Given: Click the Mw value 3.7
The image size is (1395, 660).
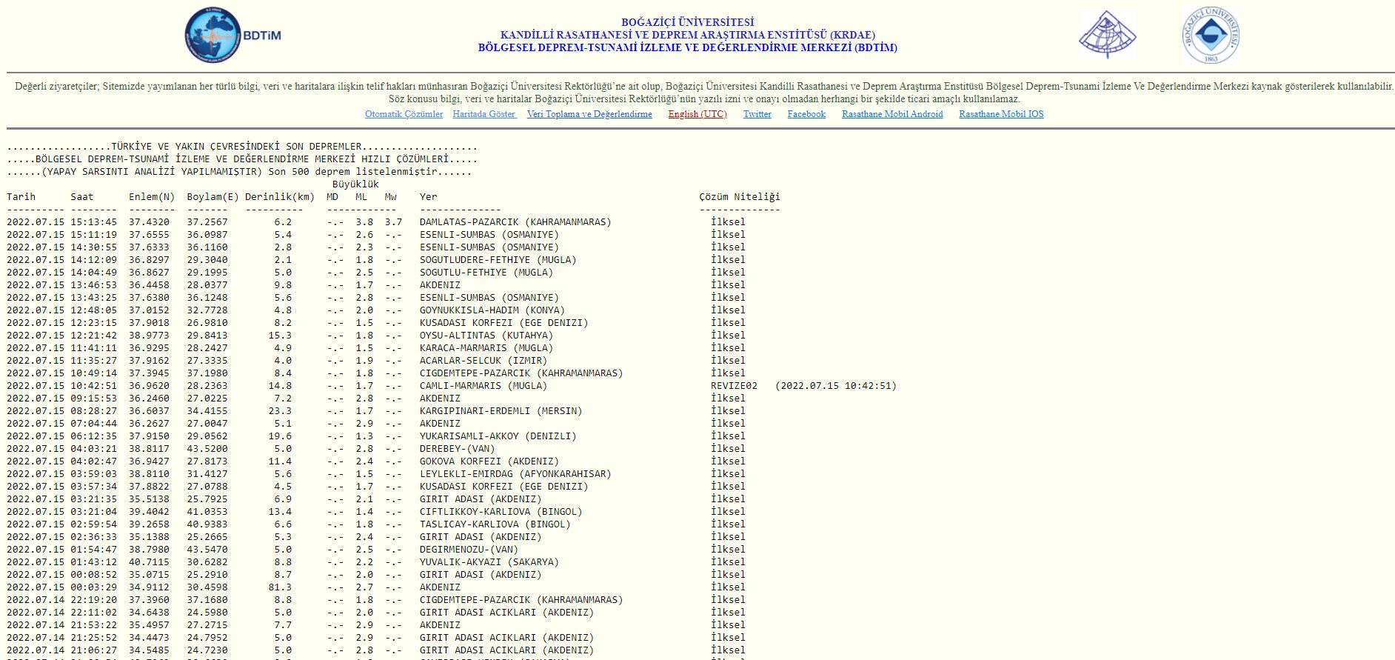Looking at the screenshot, I should [394, 222].
